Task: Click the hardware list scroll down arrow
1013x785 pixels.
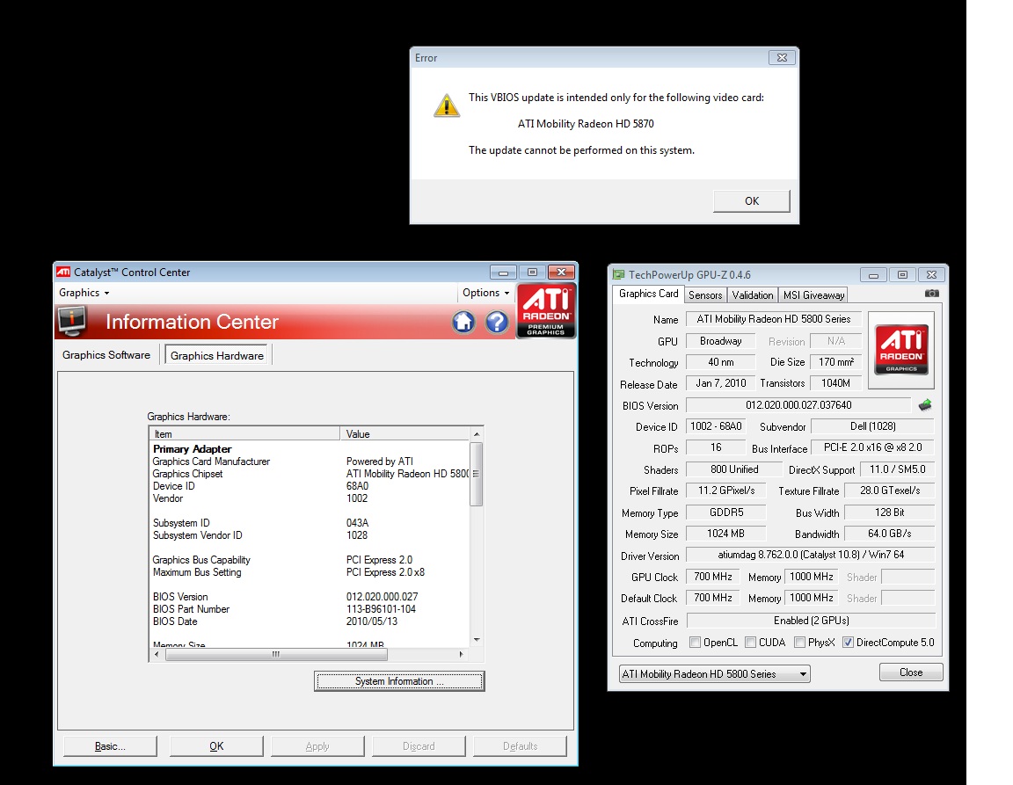Action: coord(477,640)
